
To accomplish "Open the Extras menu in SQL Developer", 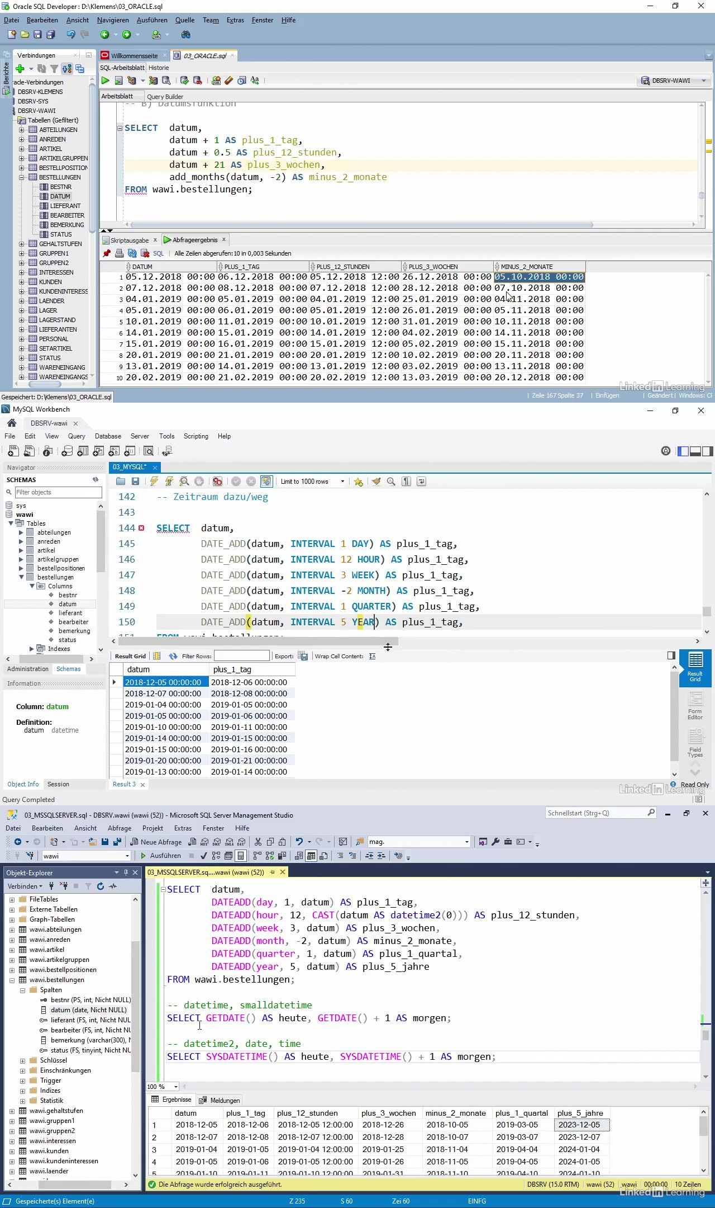I will pos(235,20).
